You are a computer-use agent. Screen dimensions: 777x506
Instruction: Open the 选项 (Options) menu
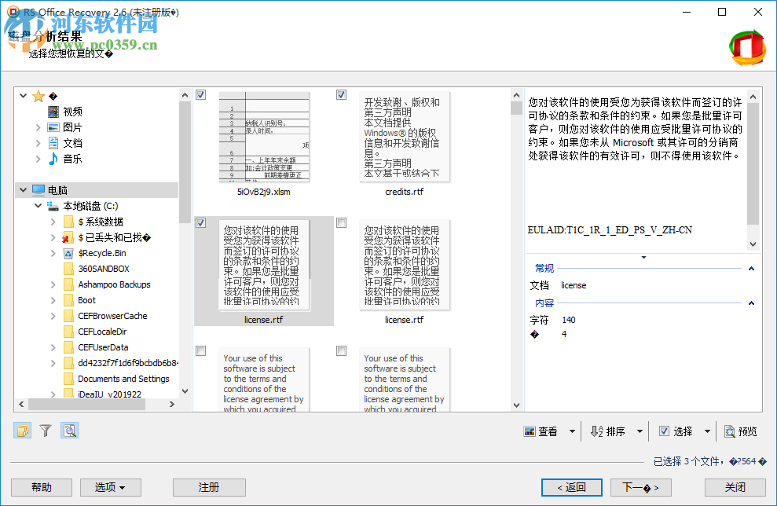[110, 487]
